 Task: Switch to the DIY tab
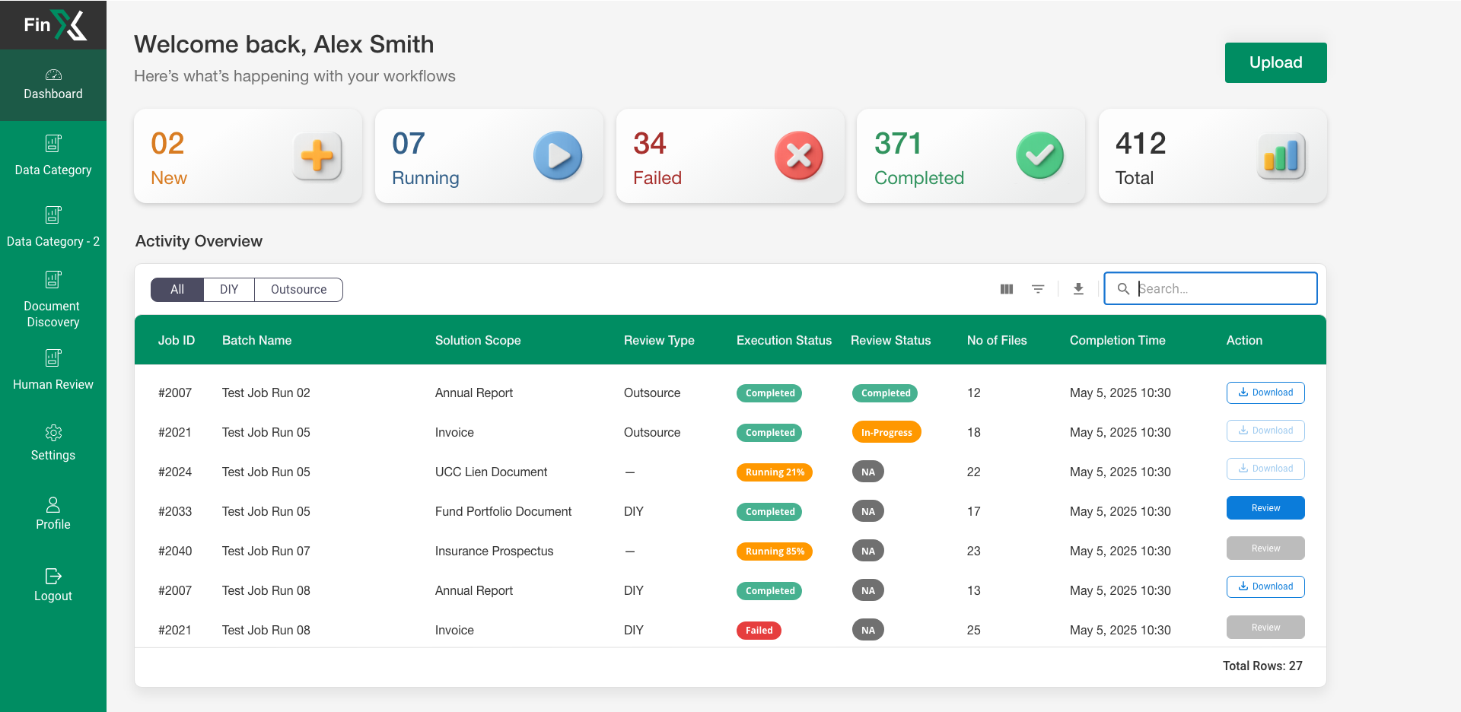coord(229,289)
